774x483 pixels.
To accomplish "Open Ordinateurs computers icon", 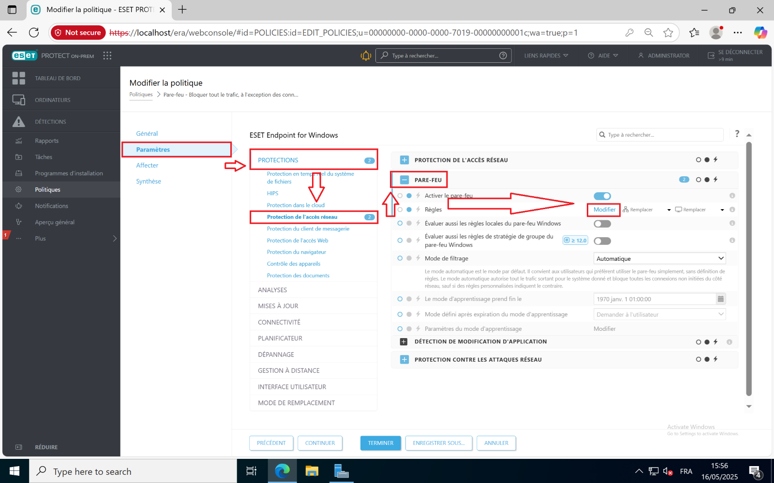I will [x=18, y=100].
